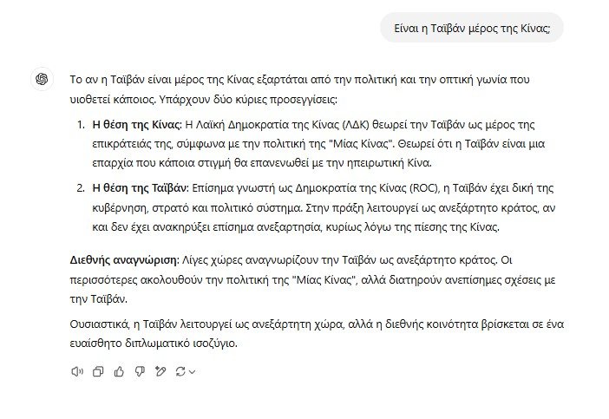
Task: Click the Read aloud speaker icon
Action: [76, 371]
